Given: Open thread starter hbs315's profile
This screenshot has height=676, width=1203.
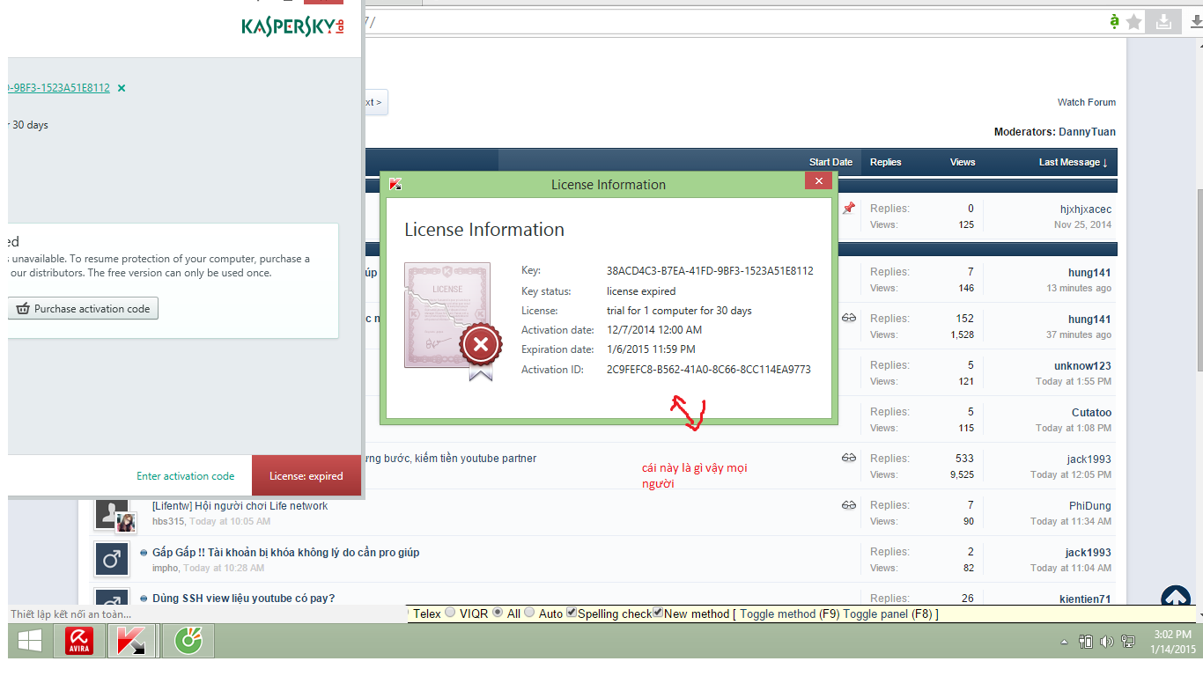Looking at the screenshot, I should (x=168, y=522).
